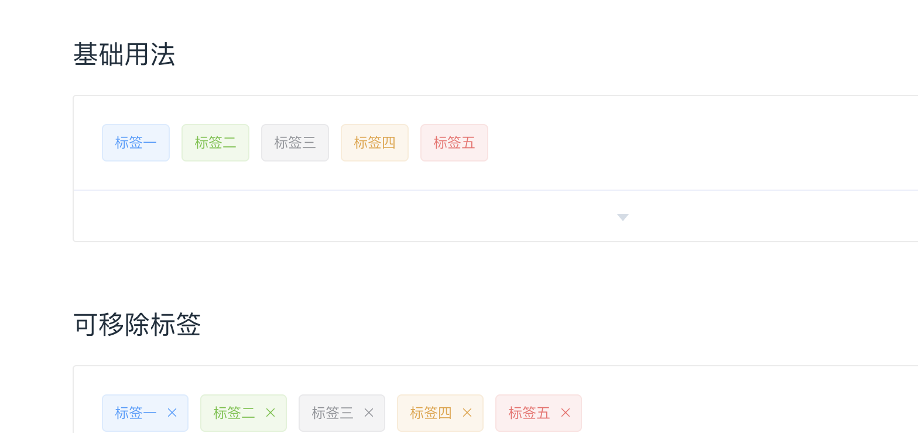Screen dimensions: 918x433
Task: Close the gray 标签三 removable tag
Action: tap(368, 413)
